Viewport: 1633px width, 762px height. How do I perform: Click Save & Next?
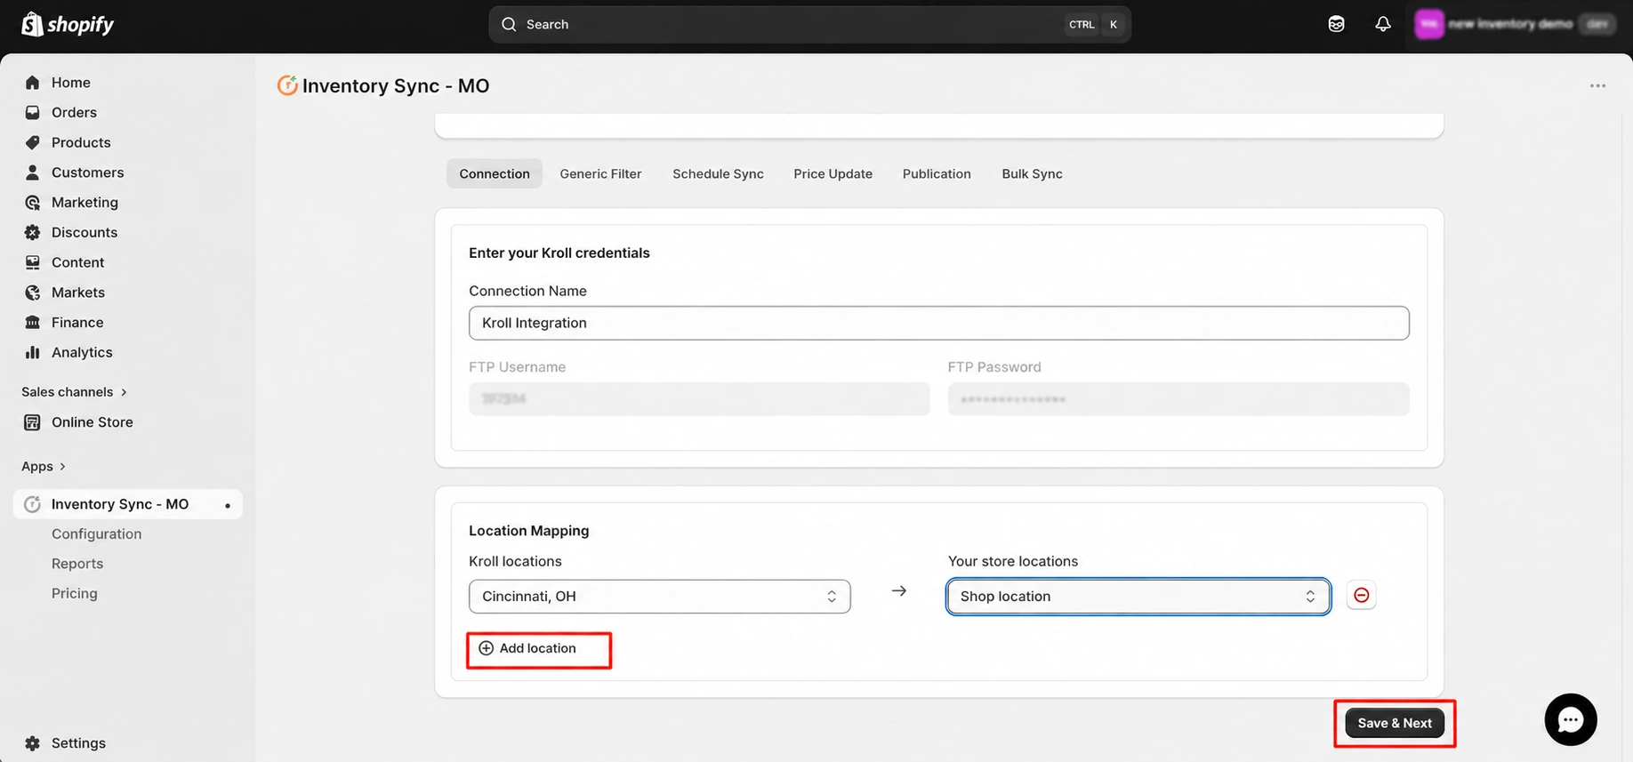(x=1394, y=723)
